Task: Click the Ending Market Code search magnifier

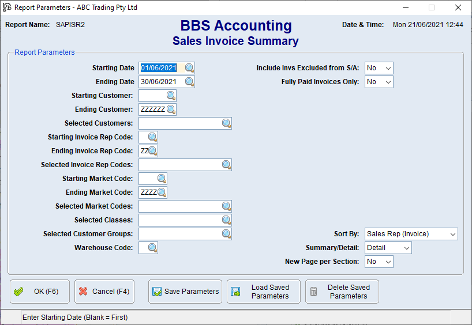Action: coord(162,192)
